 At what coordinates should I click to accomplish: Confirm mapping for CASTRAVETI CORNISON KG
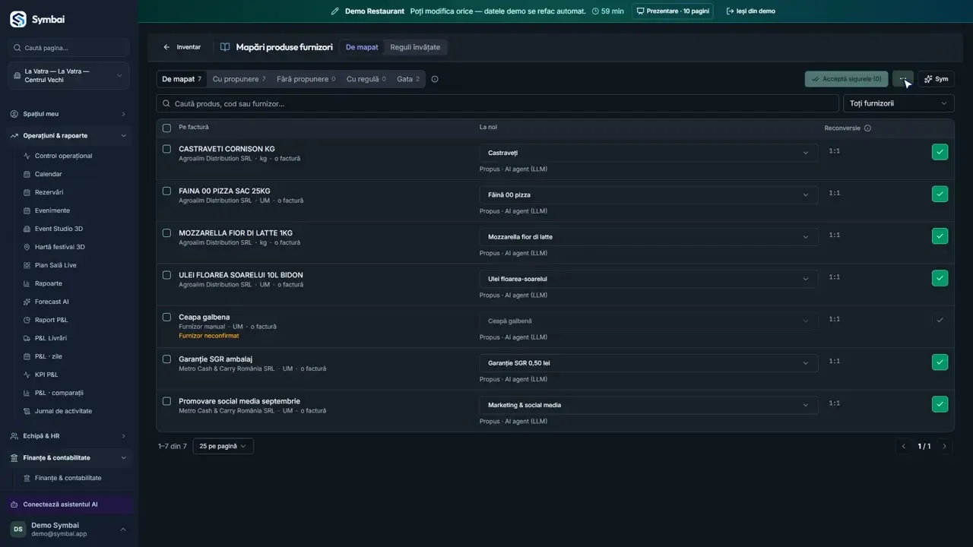click(940, 152)
